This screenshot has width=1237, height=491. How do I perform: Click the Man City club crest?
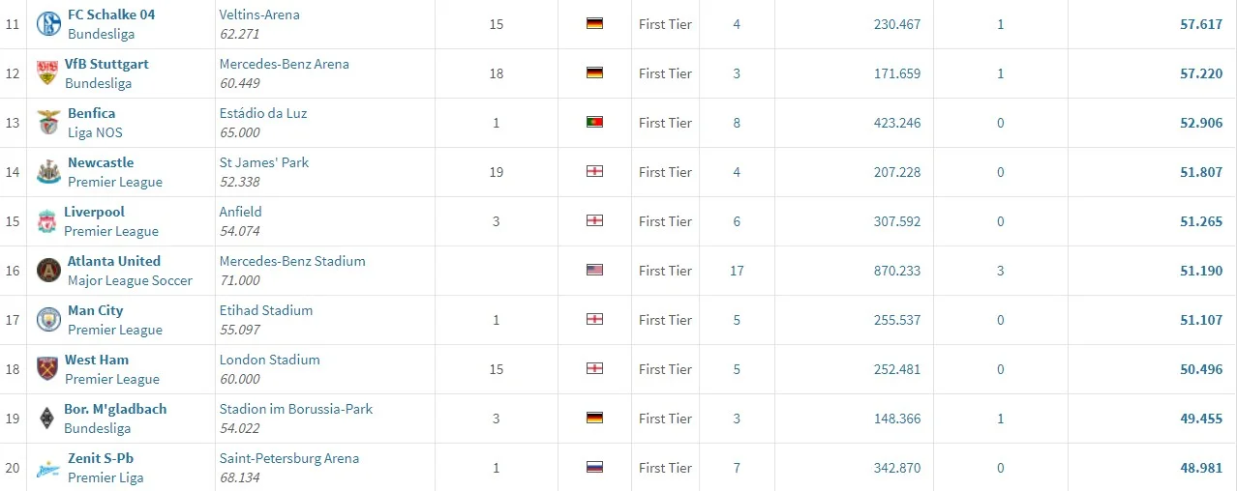(48, 320)
